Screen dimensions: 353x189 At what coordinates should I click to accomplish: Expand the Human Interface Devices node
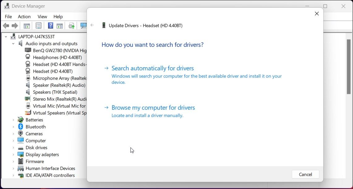click(13, 169)
